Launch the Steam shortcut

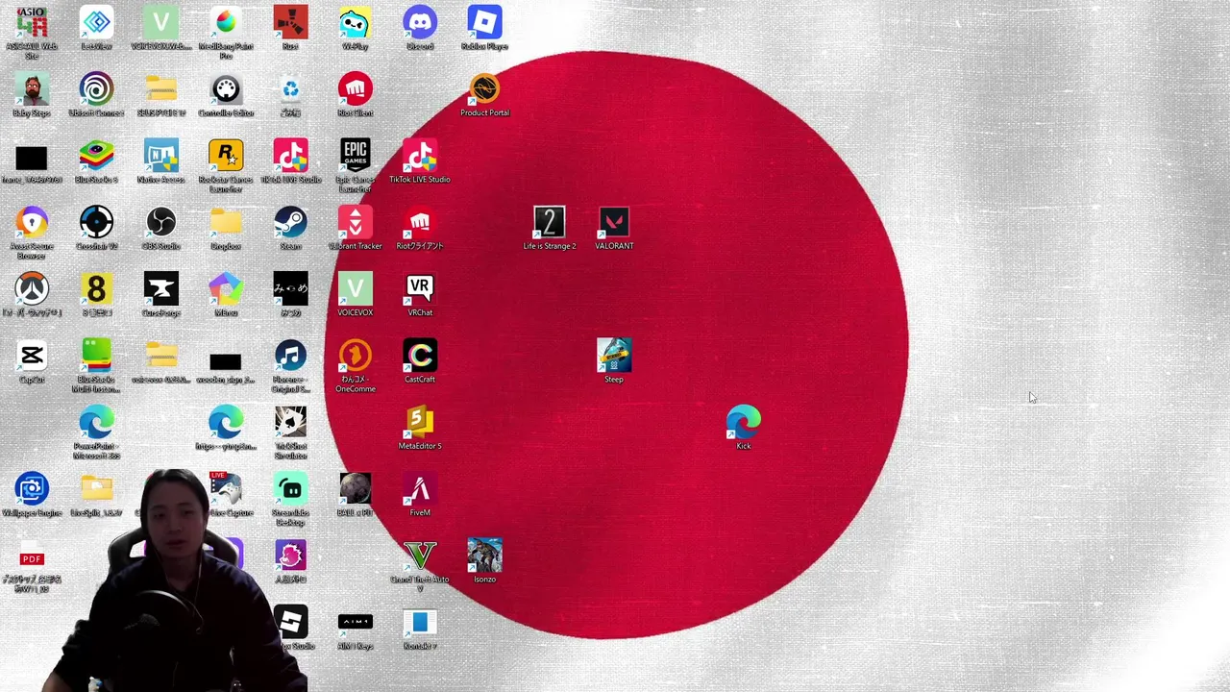tap(290, 223)
